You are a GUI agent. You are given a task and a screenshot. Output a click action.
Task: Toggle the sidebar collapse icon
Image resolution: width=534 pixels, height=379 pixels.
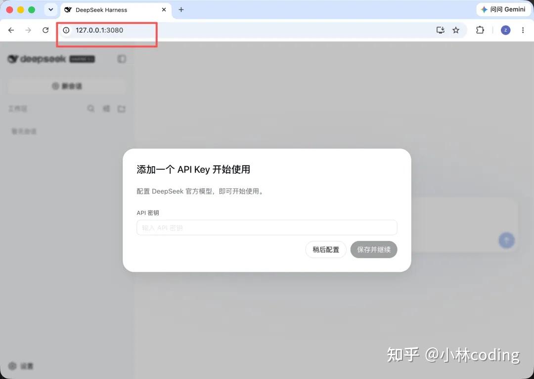click(122, 59)
